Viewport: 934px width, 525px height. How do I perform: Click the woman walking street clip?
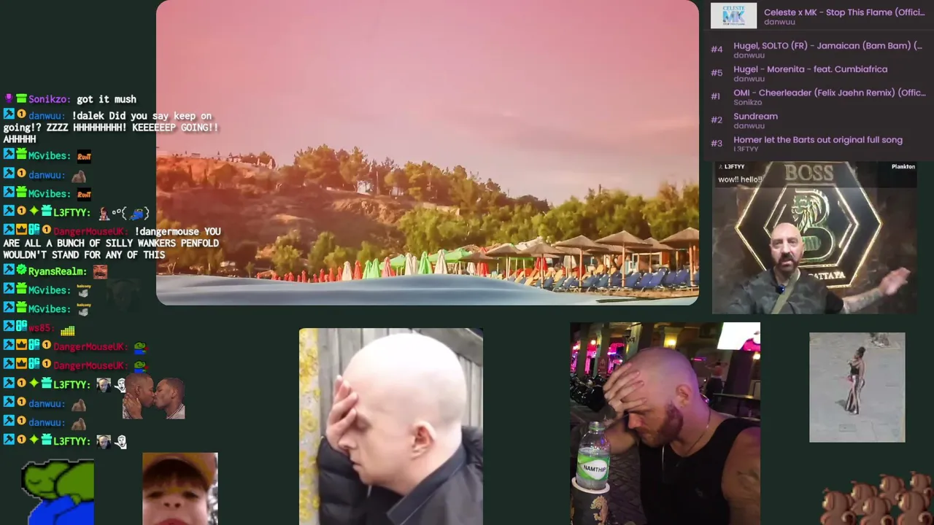[857, 387]
